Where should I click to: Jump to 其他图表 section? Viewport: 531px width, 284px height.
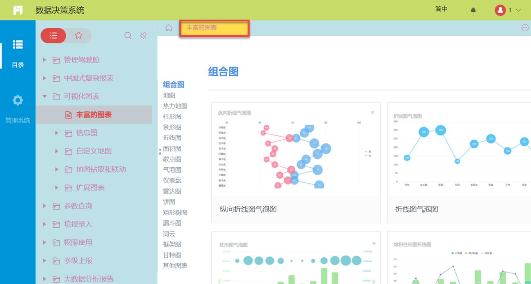[175, 266]
